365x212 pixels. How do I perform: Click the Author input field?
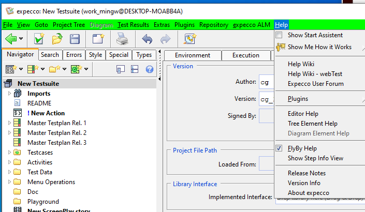pyautogui.click(x=266, y=82)
